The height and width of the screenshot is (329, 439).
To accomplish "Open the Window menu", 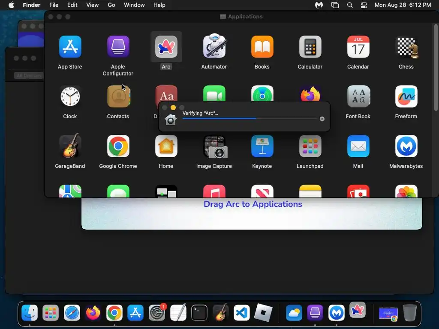I will coord(134,5).
